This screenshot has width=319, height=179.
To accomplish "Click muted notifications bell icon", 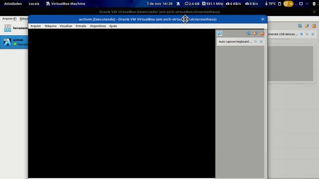I will (x=178, y=3).
